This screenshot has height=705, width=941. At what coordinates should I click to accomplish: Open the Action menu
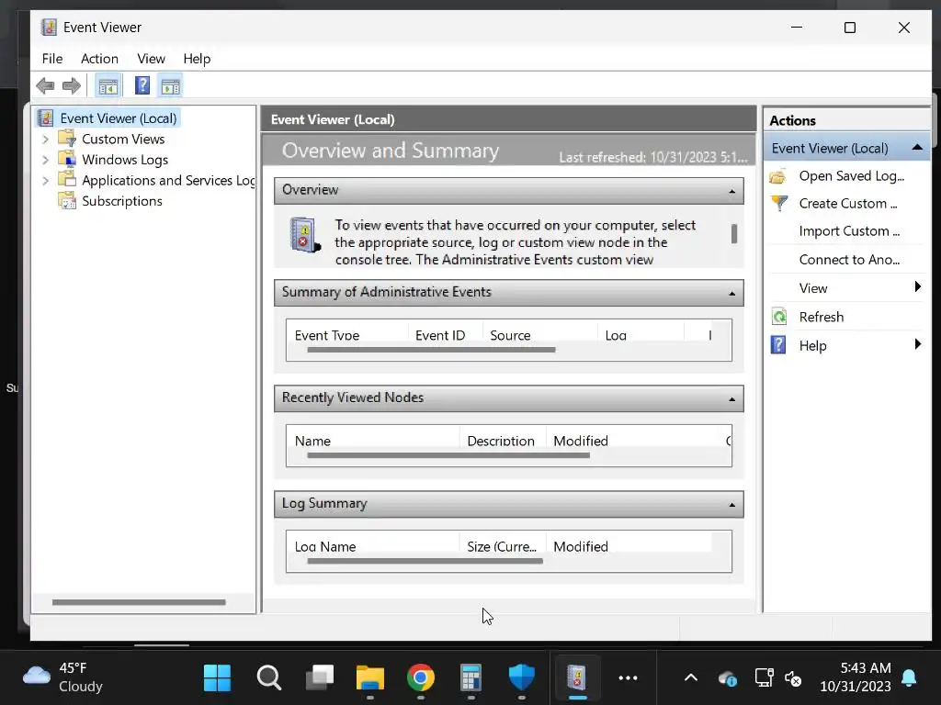coord(99,59)
